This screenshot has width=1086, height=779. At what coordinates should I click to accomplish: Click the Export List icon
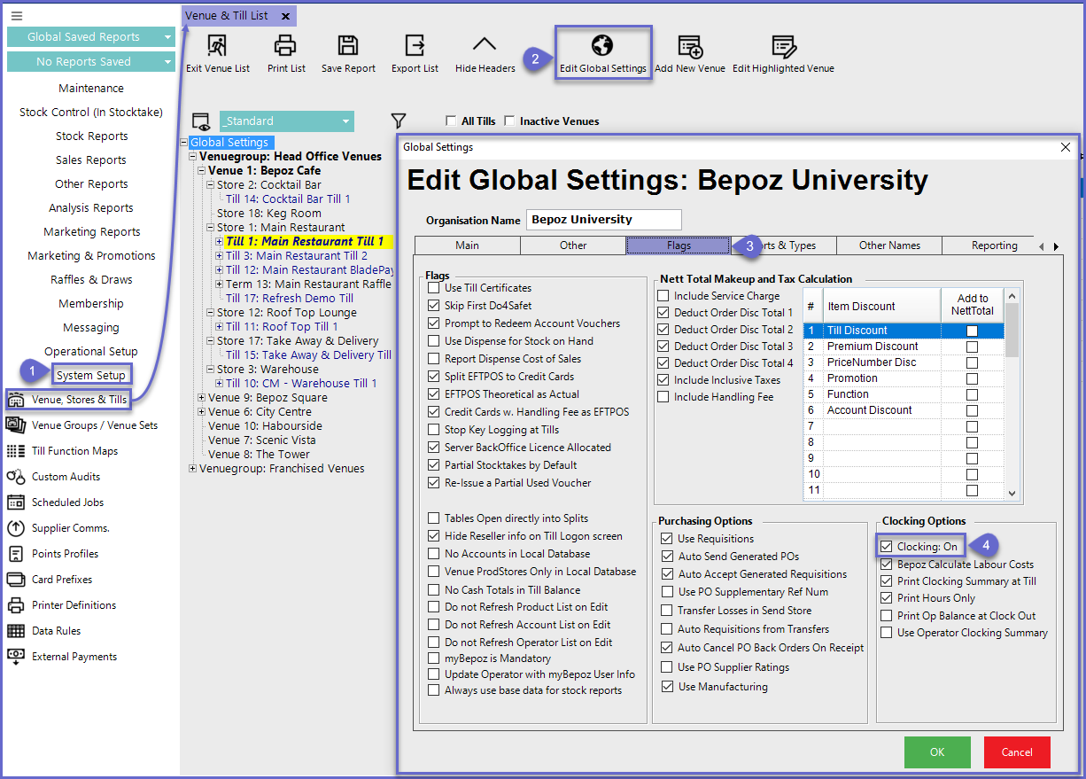pos(415,45)
